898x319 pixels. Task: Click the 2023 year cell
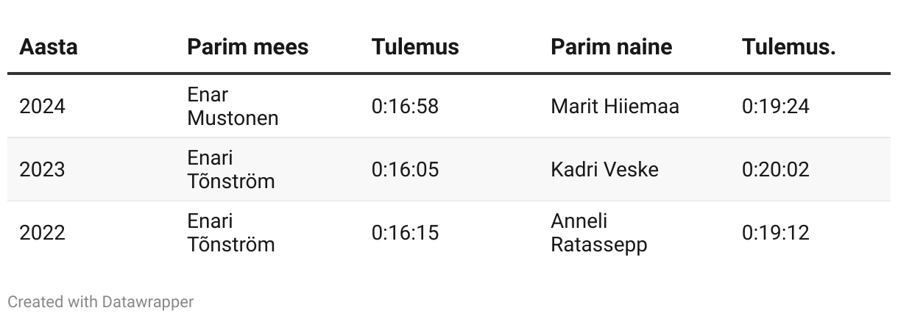click(x=43, y=170)
